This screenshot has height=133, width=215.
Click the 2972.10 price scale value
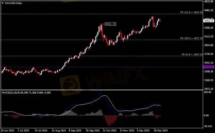pyautogui.click(x=209, y=89)
